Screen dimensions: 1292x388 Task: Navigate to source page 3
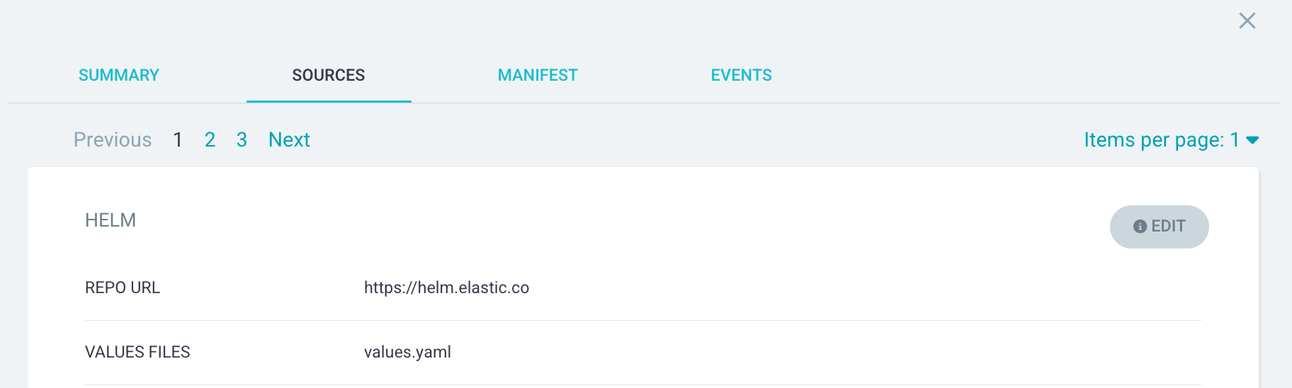pos(242,140)
